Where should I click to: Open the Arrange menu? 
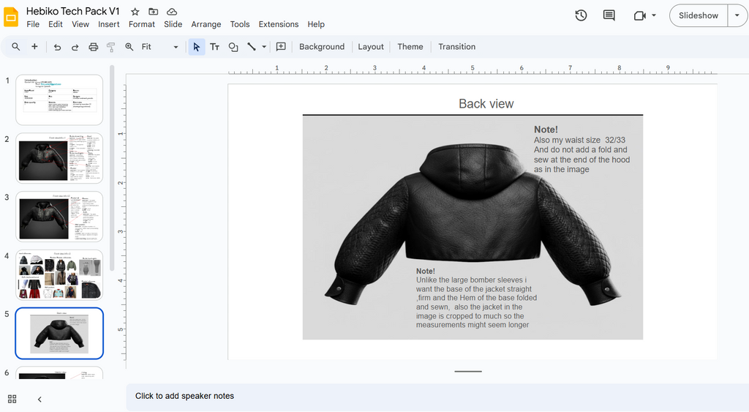[x=206, y=24]
